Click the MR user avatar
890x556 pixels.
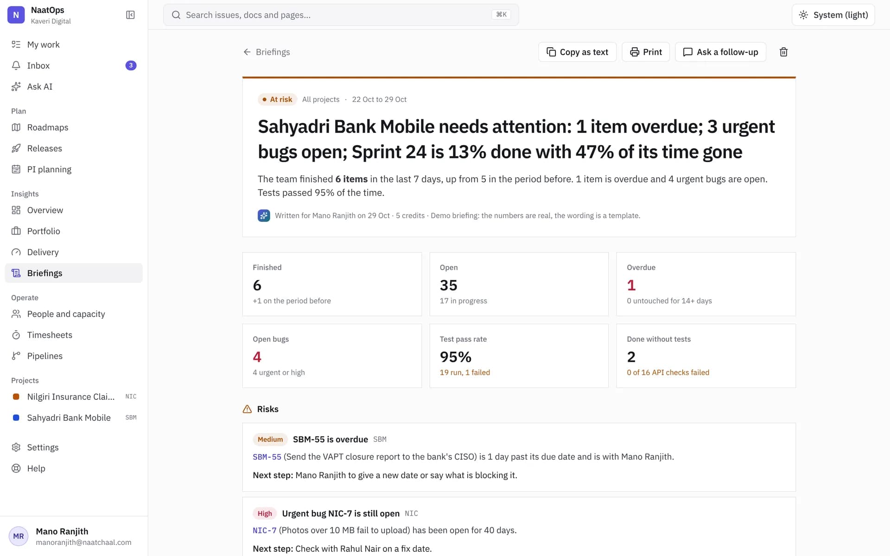click(x=19, y=536)
